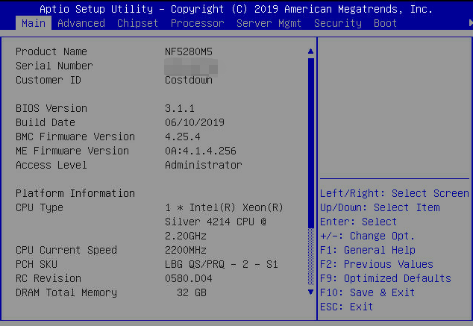
Task: Open the Chipset tab
Action: point(137,23)
